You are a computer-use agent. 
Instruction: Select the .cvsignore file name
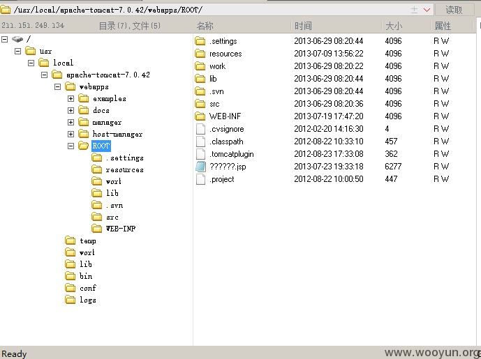pos(227,129)
